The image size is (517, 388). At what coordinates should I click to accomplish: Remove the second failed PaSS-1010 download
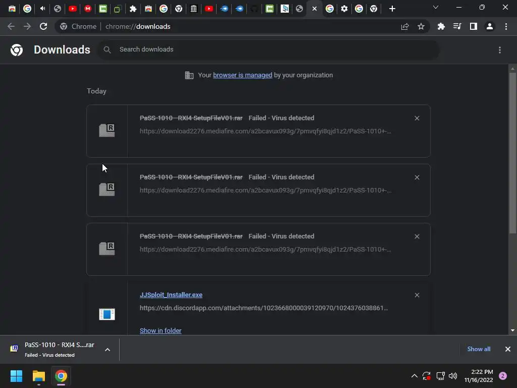point(417,177)
